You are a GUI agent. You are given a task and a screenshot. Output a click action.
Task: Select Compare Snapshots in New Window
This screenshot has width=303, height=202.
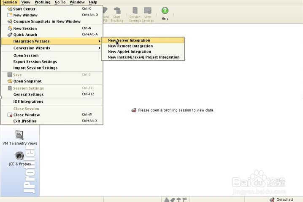point(52,21)
